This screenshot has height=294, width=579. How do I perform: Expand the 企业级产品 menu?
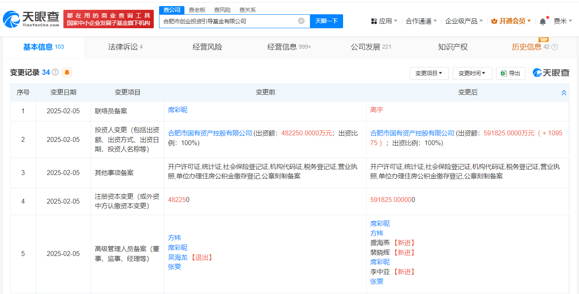464,21
